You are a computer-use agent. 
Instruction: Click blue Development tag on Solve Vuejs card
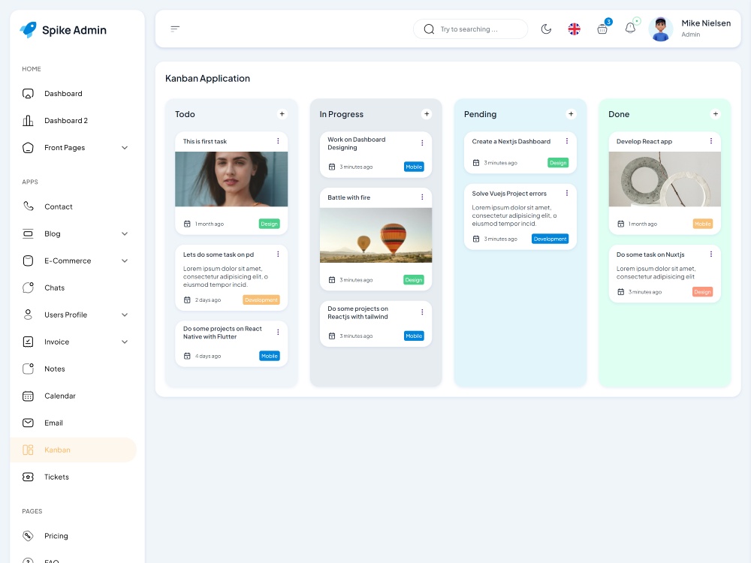pos(550,239)
